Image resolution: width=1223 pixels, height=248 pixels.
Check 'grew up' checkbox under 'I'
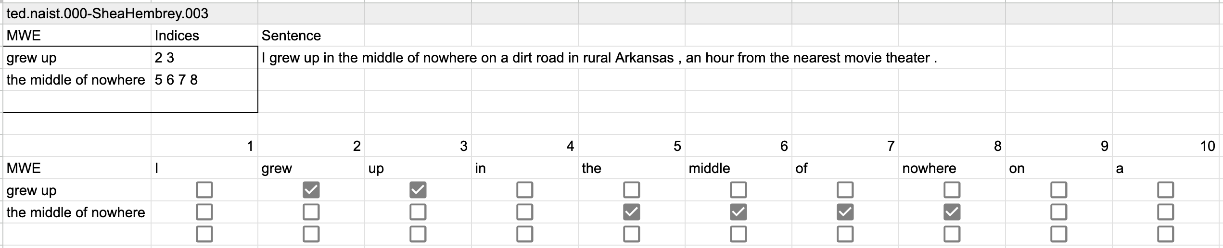click(204, 190)
